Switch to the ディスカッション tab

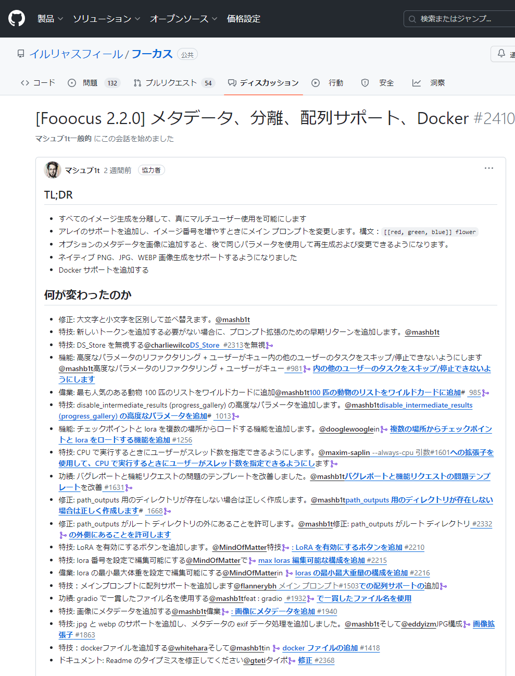[x=263, y=83]
